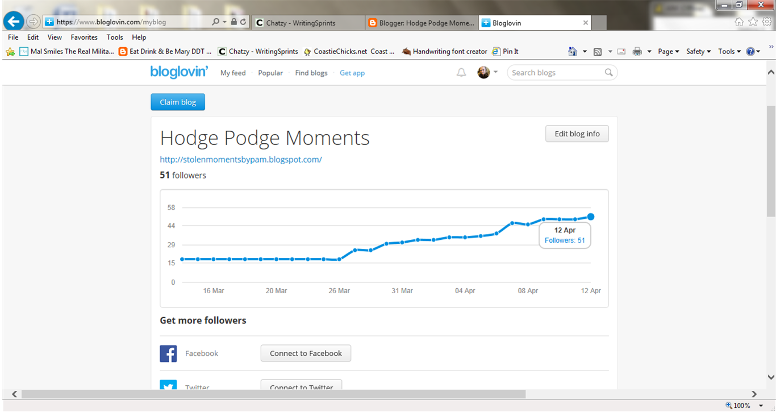
Task: Open the Favorites menu in menu bar
Action: coord(84,37)
